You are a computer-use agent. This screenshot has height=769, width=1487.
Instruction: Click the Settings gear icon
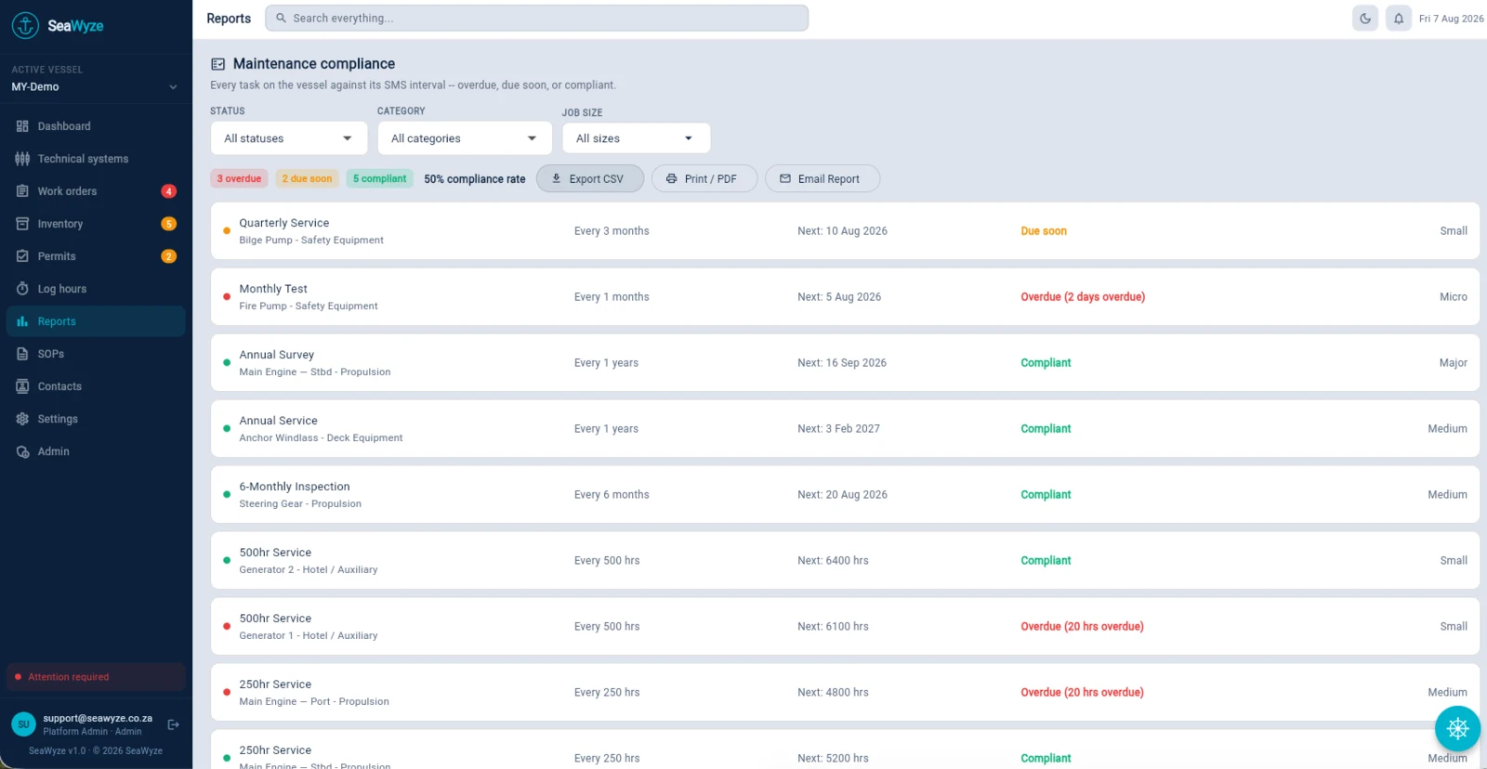point(22,419)
